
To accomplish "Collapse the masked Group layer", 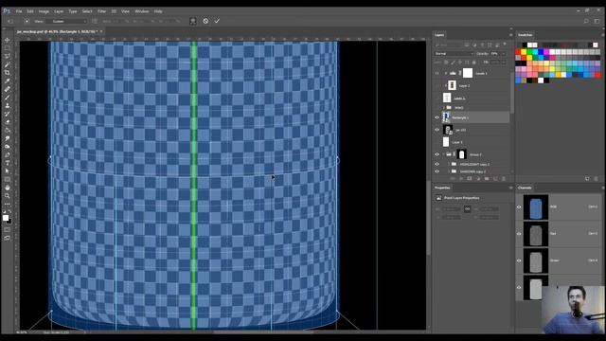I will tap(443, 154).
